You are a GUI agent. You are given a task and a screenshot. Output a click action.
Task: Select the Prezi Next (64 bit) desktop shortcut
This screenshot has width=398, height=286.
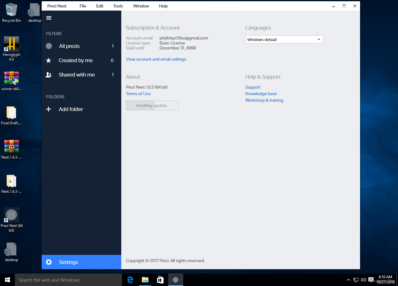[12, 220]
